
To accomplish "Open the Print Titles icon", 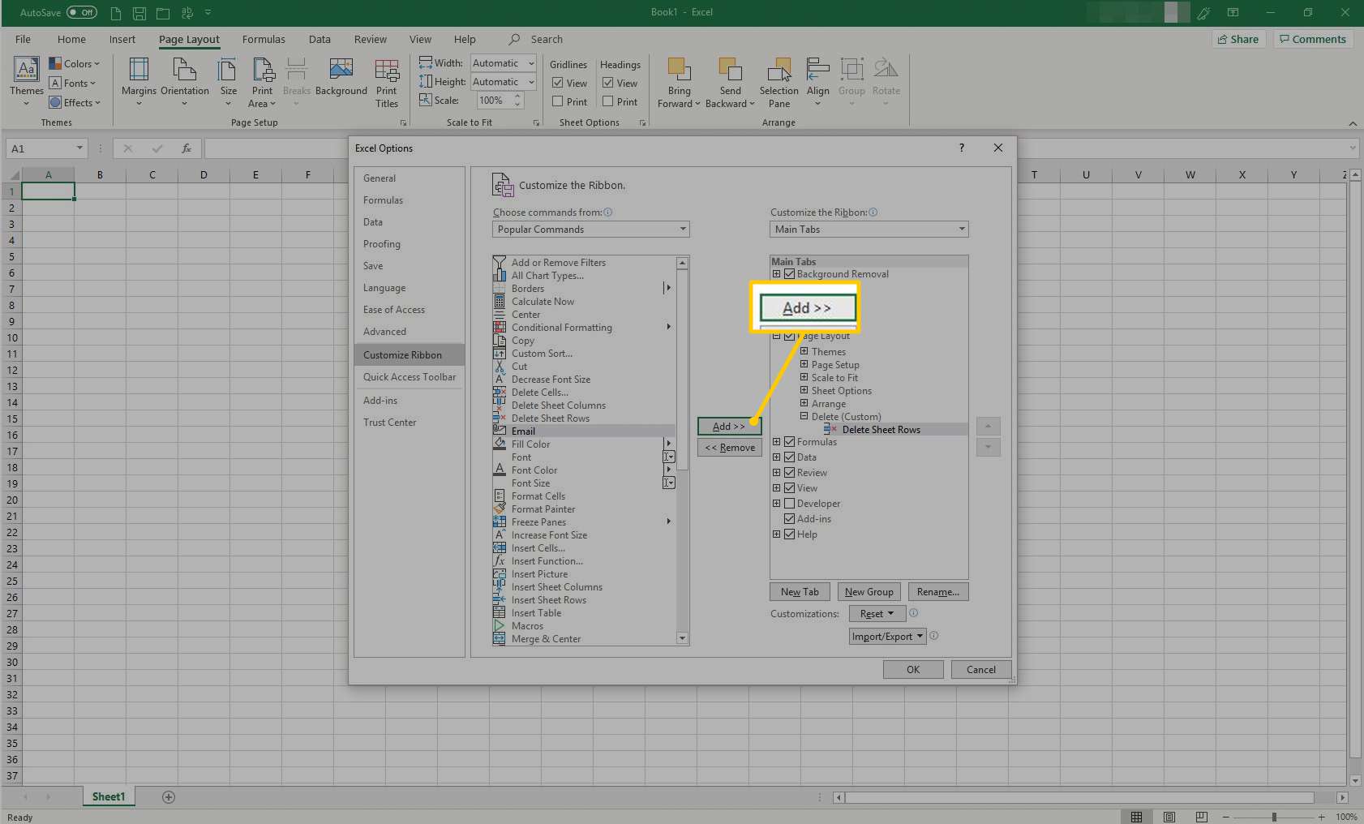I will point(387,71).
